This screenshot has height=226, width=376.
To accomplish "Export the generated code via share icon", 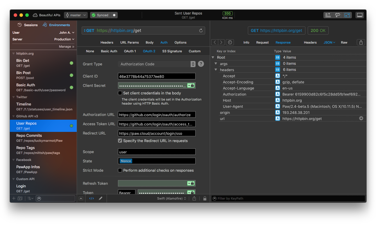I will pyautogui.click(x=194, y=198).
